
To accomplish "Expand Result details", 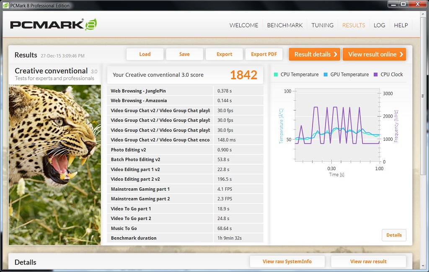I will coord(314,54).
